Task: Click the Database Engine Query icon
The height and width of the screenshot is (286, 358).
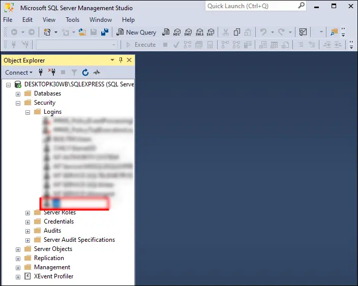Action: (x=166, y=32)
